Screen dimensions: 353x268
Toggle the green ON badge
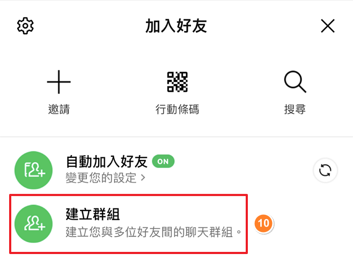click(x=163, y=161)
